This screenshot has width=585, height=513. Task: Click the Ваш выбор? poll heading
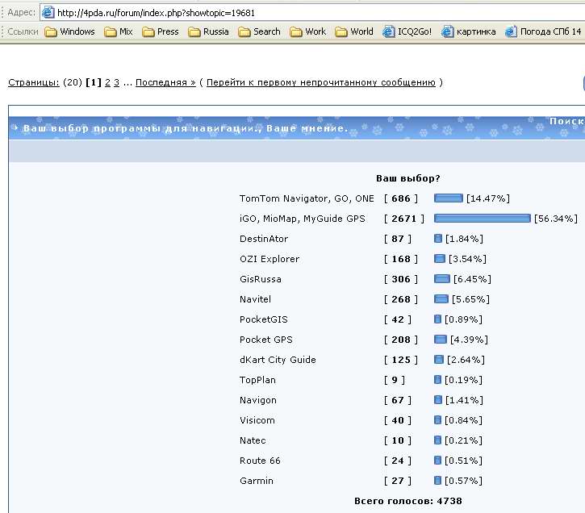(408, 178)
